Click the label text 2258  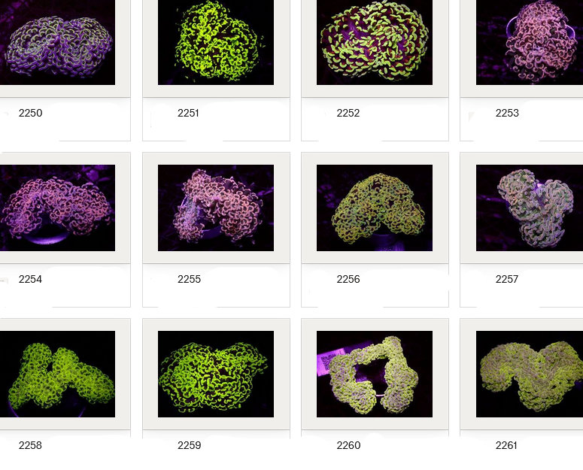coord(31,445)
